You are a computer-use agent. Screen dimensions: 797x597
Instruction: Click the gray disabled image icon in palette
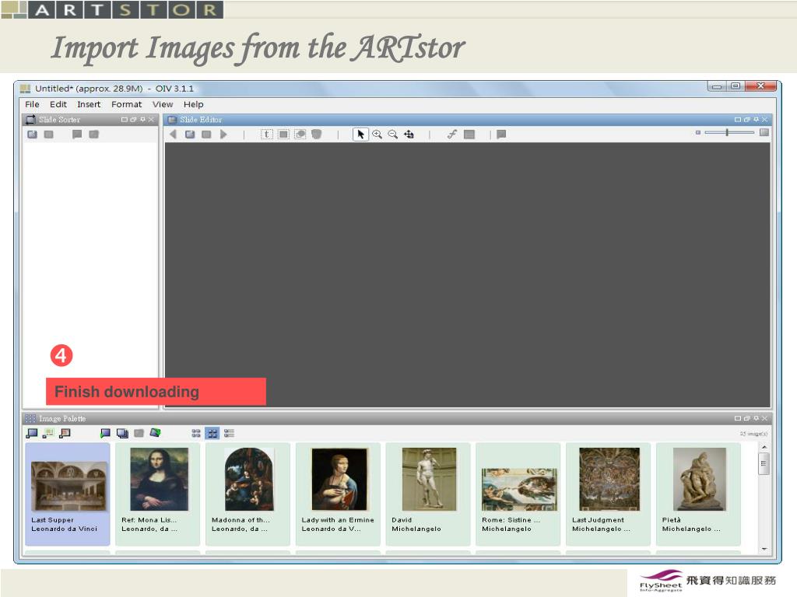[139, 433]
